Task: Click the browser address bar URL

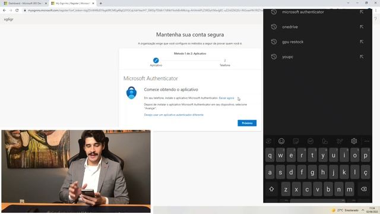Action: 145,11
